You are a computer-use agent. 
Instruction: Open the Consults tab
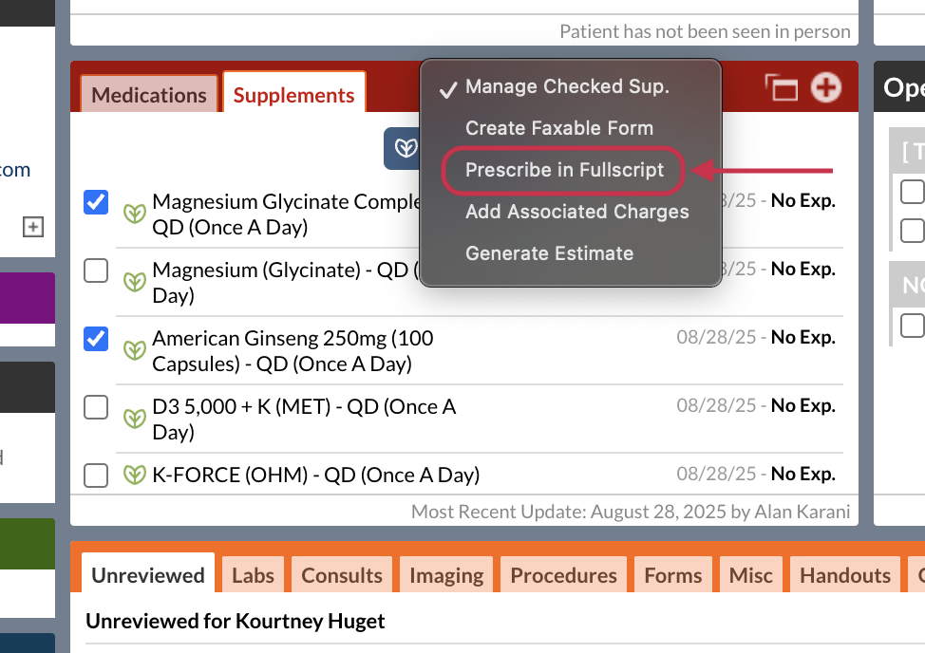coord(342,574)
